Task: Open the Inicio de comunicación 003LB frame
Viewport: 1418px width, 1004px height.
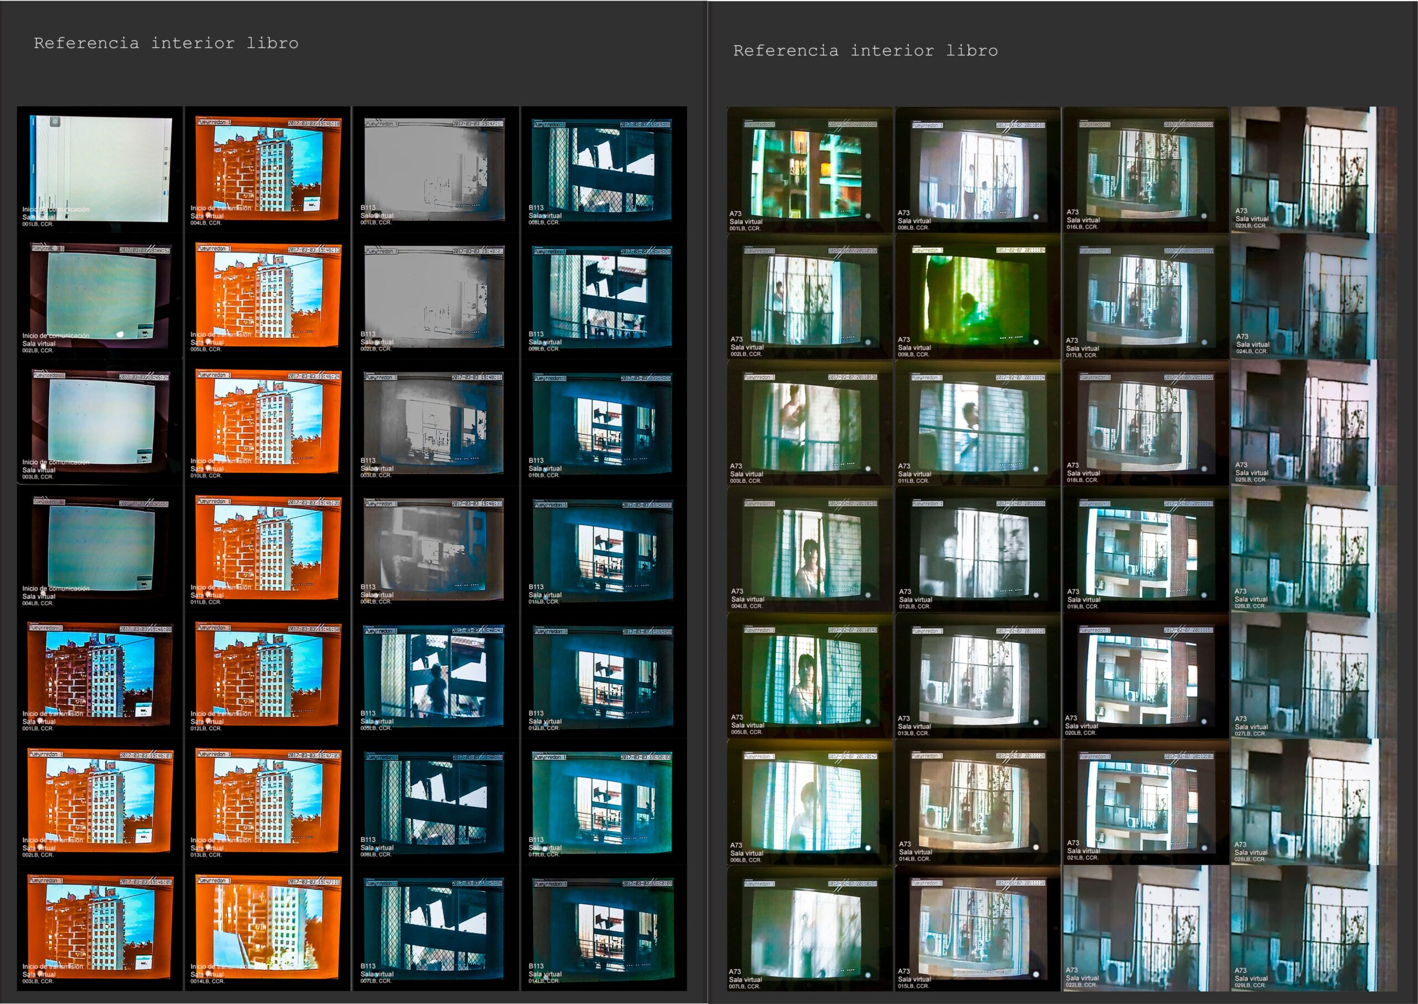Action: [x=100, y=424]
